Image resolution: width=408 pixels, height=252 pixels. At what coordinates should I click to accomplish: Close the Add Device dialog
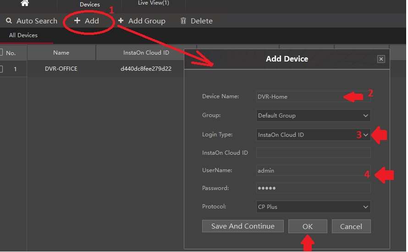click(x=380, y=59)
